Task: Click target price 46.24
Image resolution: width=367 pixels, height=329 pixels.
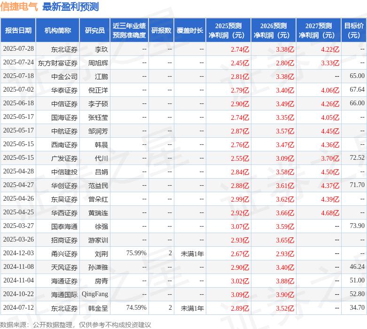Action: [357, 266]
